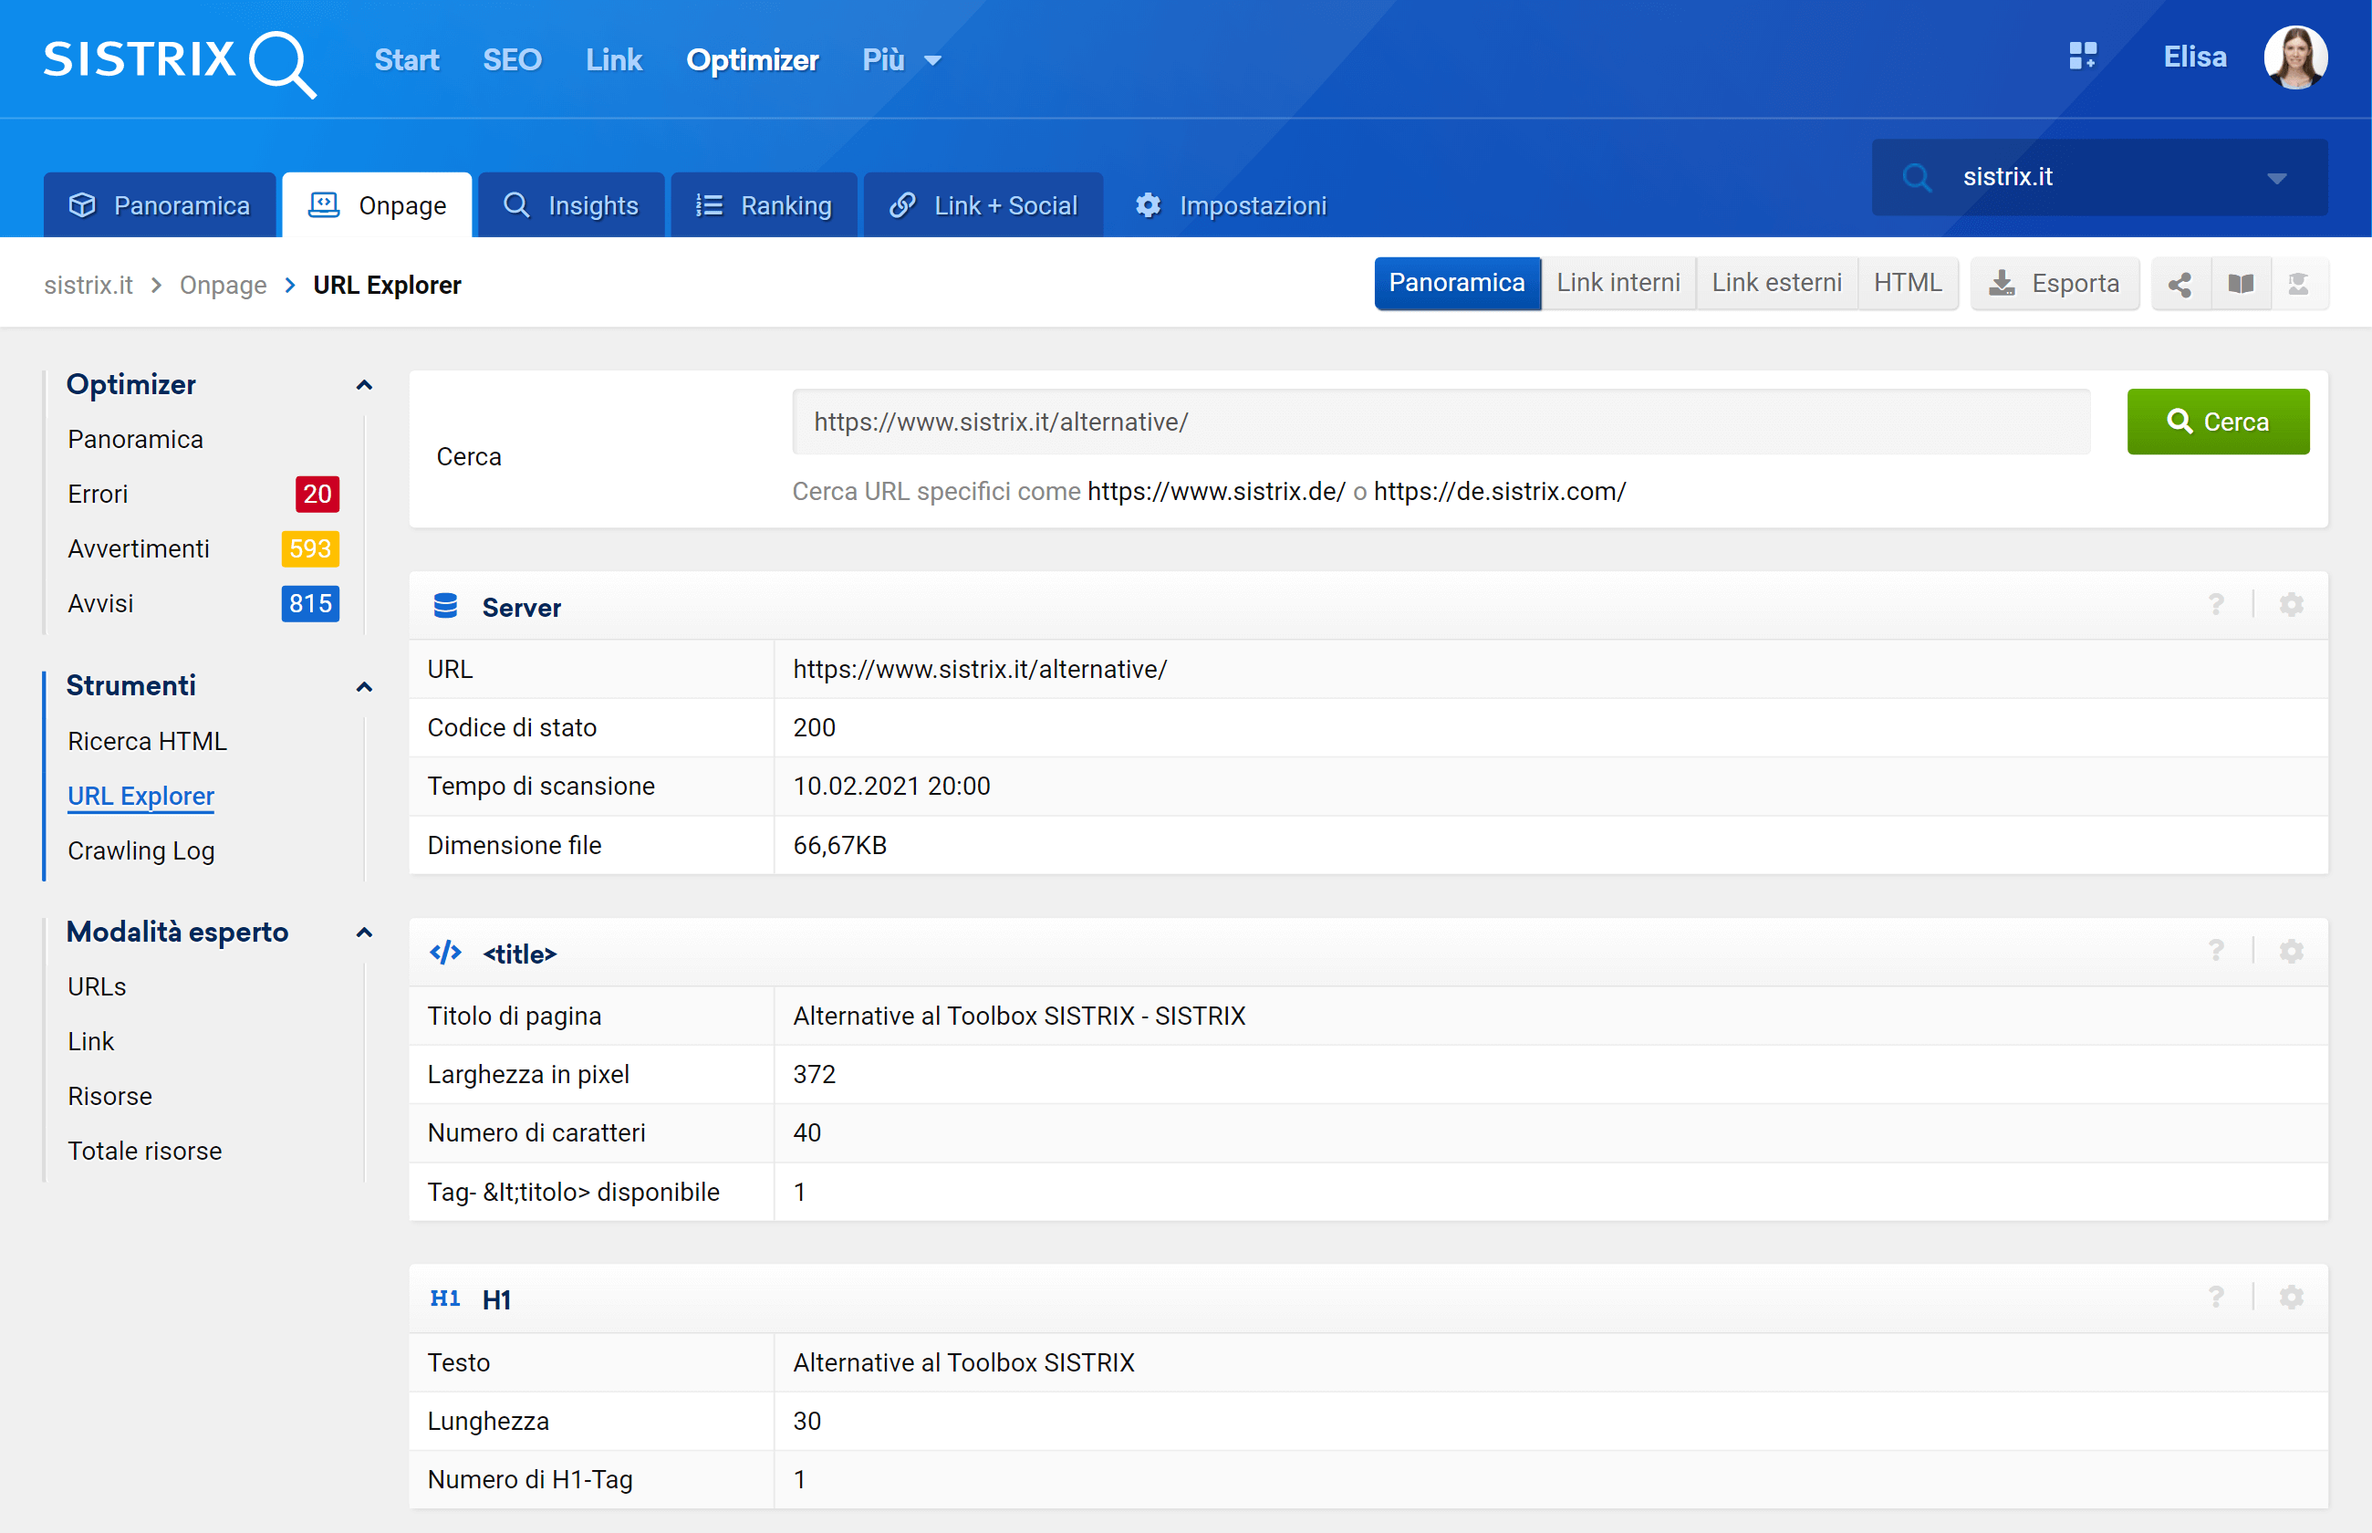Open the sistrix.it project dropdown
This screenshot has width=2372, height=1533.
2276,178
